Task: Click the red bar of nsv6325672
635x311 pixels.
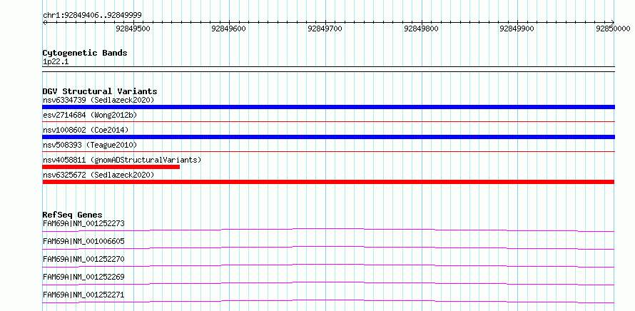Action: click(328, 182)
